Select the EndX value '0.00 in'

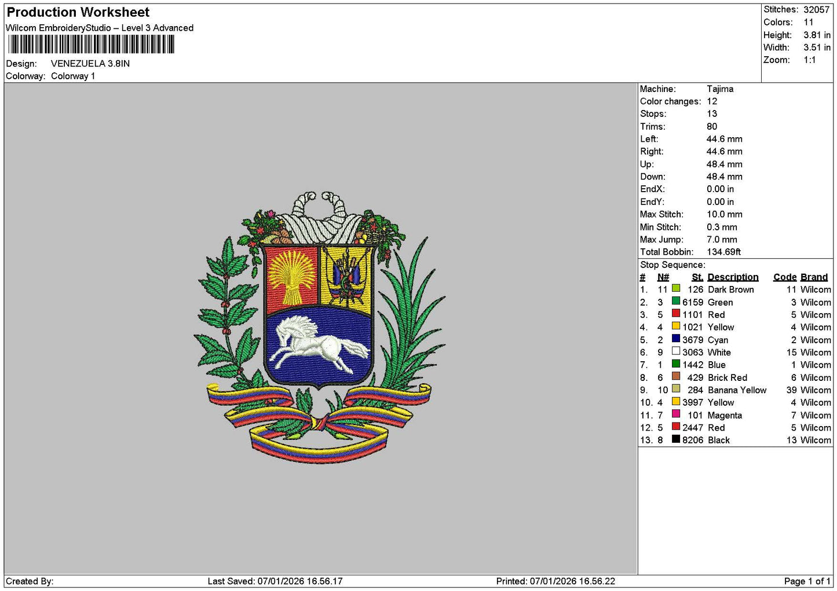720,189
